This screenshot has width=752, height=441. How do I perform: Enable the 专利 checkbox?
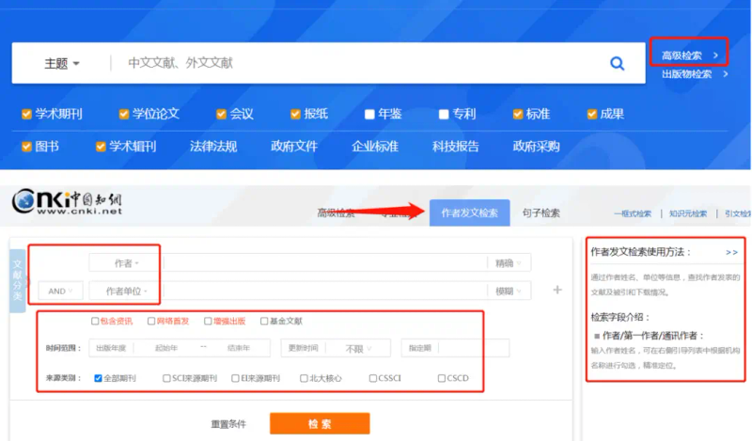coord(444,114)
